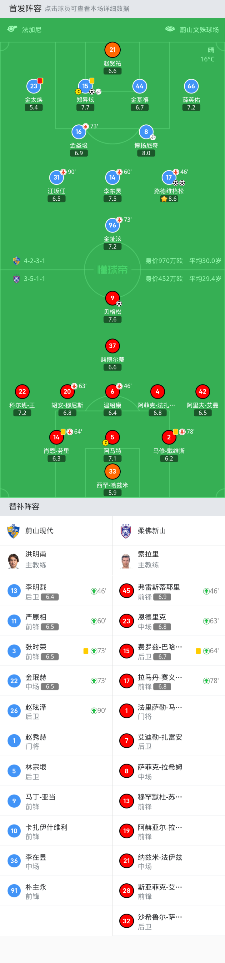Click player 薛英佑 number 66 circle
The image size is (225, 963).
click(x=191, y=86)
